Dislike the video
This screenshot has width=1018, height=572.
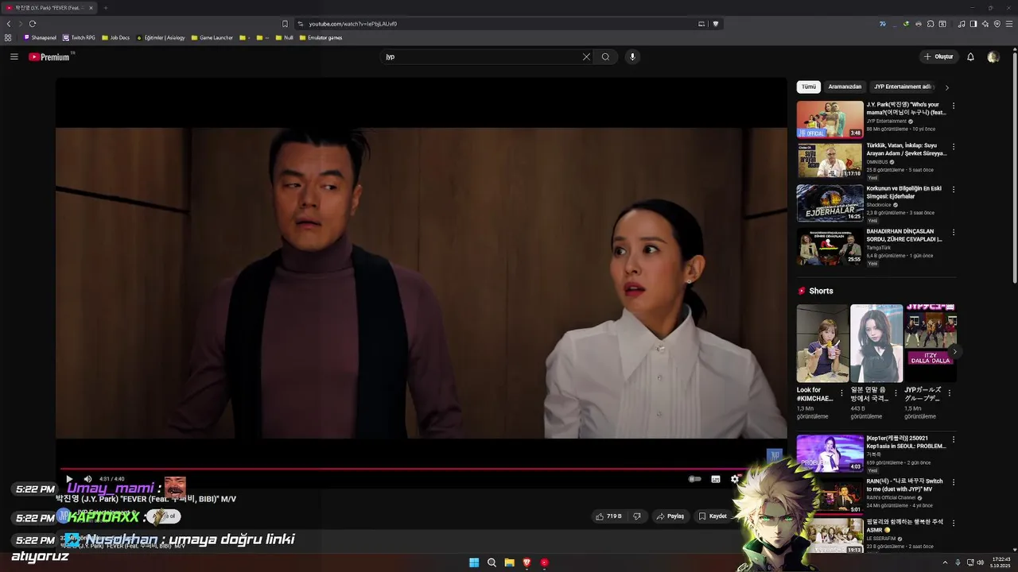tap(636, 516)
